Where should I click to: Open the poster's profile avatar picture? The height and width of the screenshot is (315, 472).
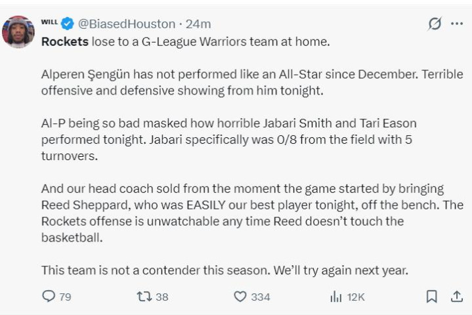click(x=18, y=31)
